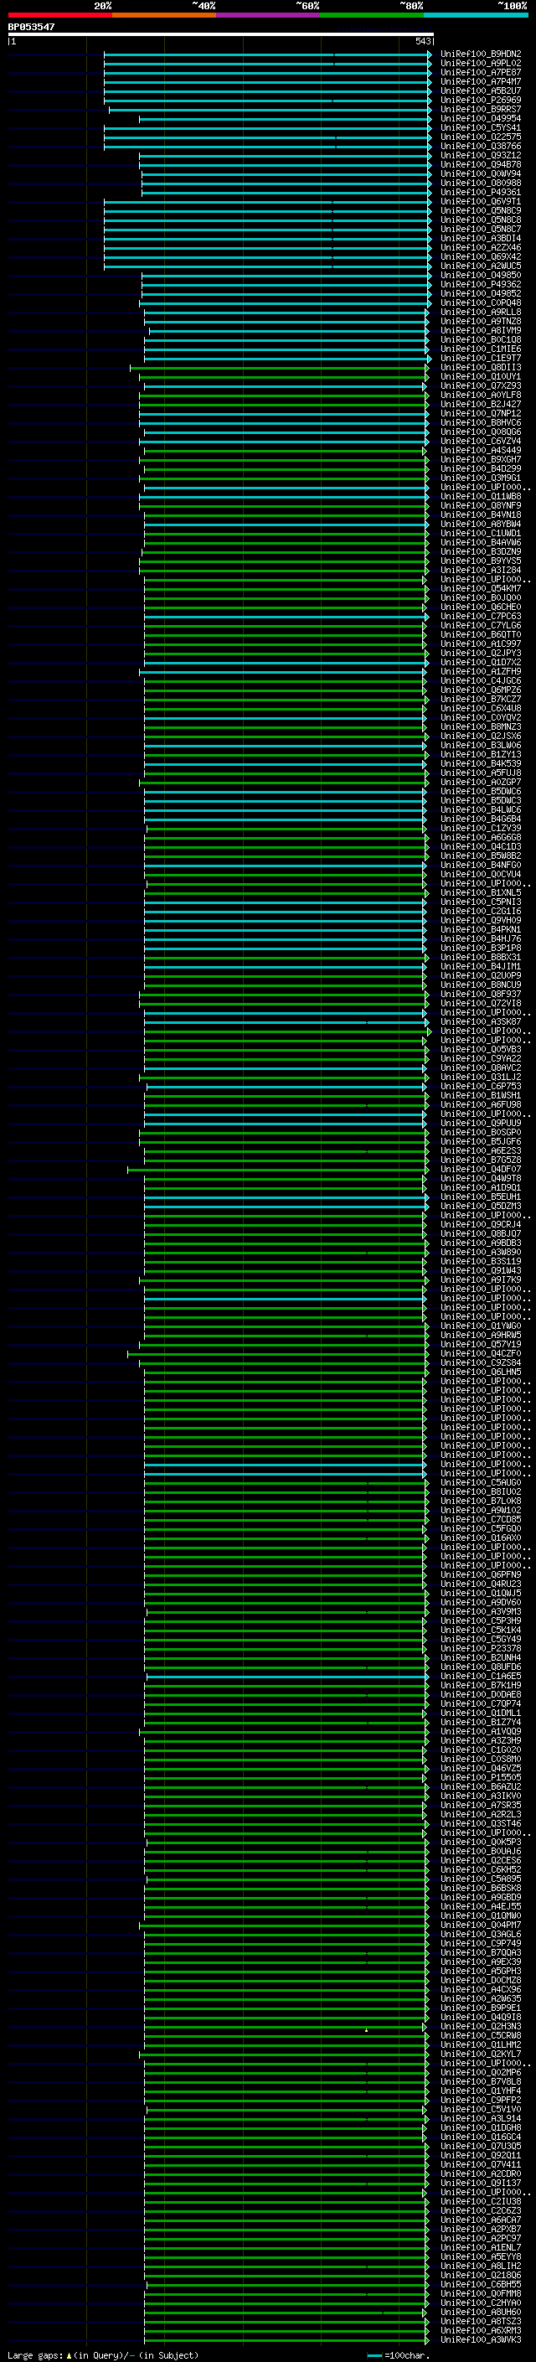Screen dimensions: 536x2362
Task: Select the UniRef100_Q7XZ93 label
Action: point(480,386)
